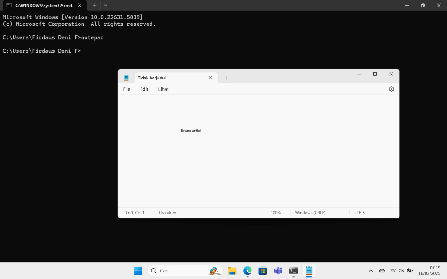Viewport: 447px width, 279px height.
Task: Open Notepad settings gear icon
Action: pyautogui.click(x=391, y=89)
